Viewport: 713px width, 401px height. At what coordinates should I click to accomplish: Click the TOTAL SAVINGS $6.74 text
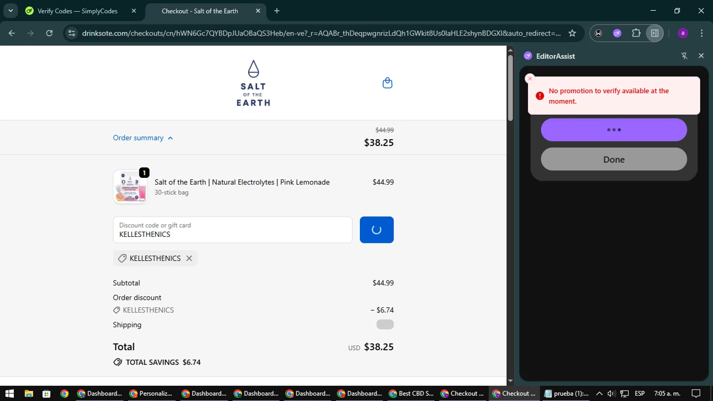pyautogui.click(x=163, y=362)
